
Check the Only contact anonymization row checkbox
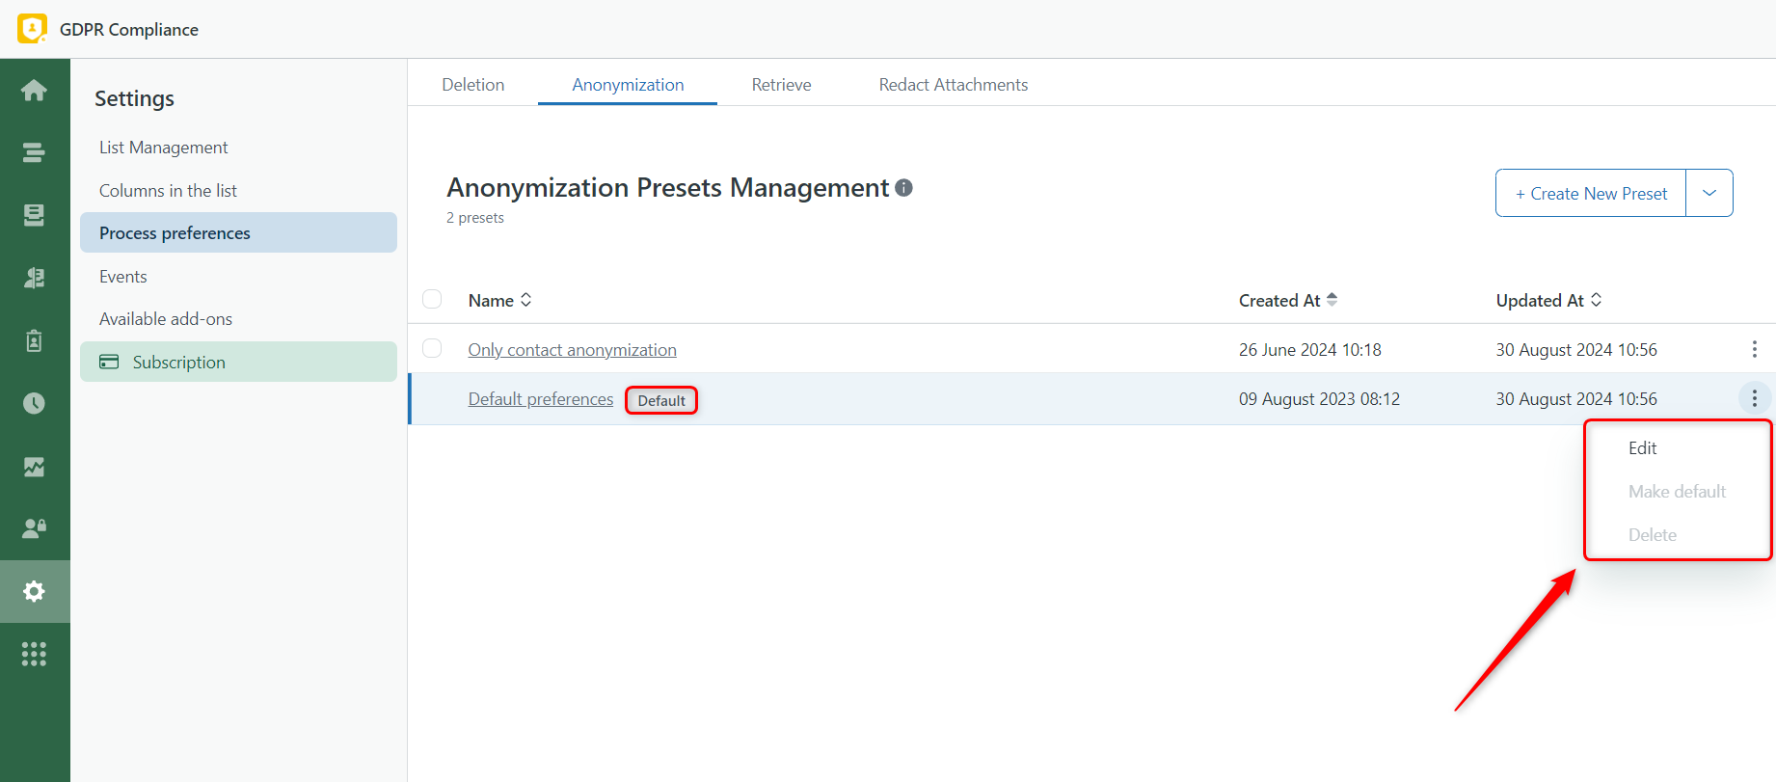point(432,348)
